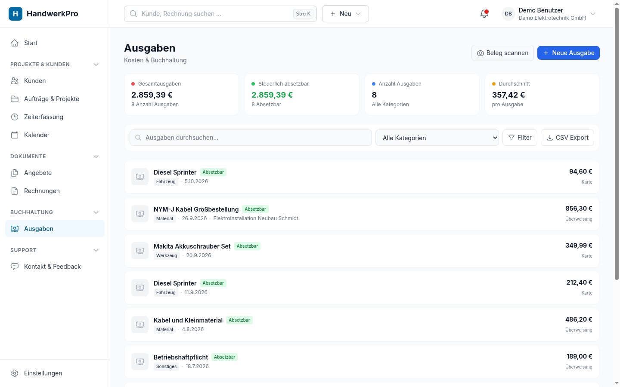Open Demo Benutzer account menu

pos(549,14)
